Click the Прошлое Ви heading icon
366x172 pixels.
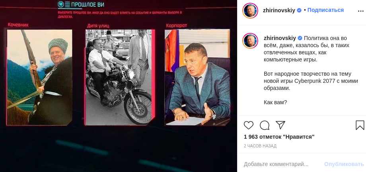(61, 5)
